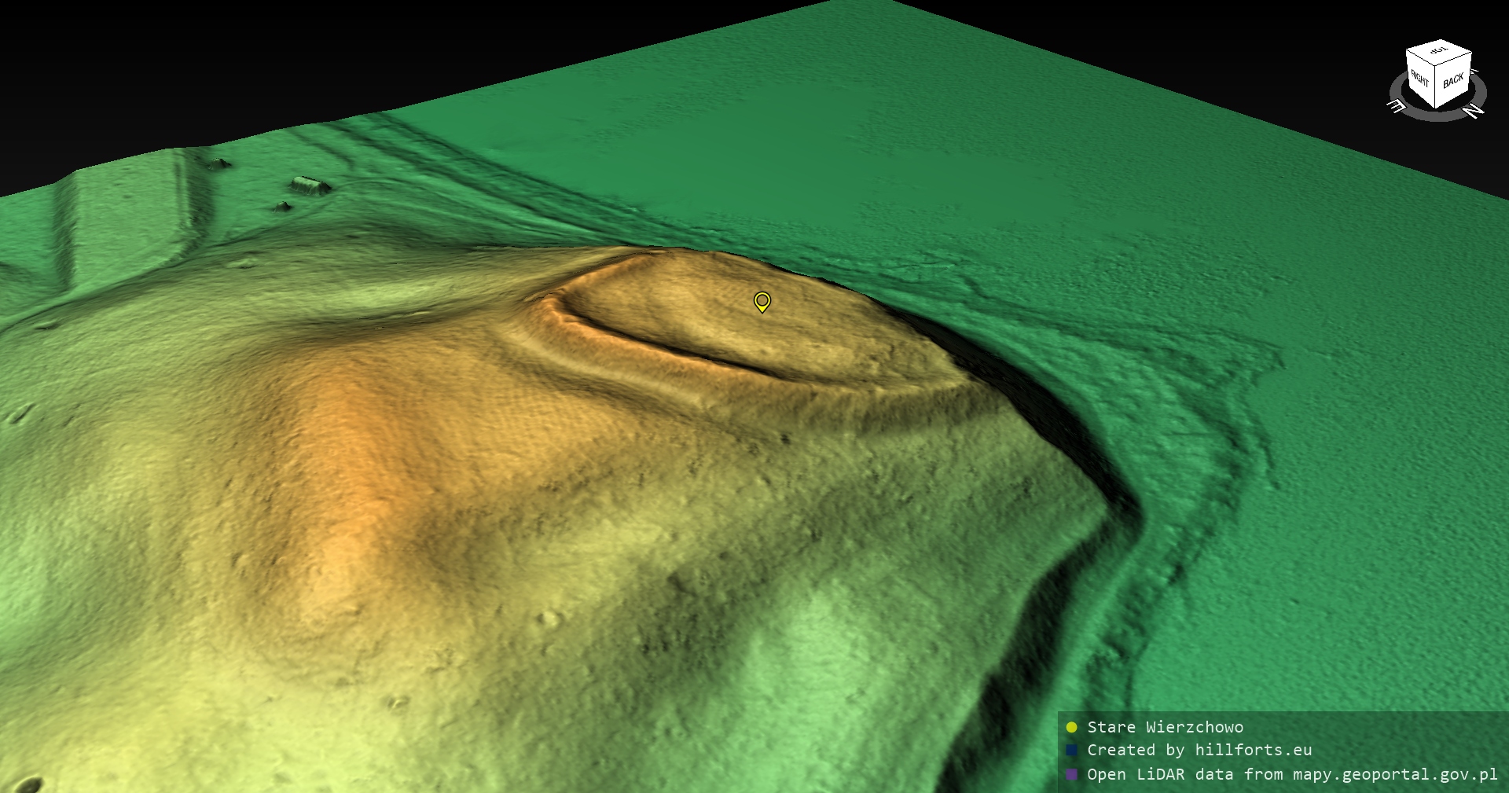The height and width of the screenshot is (793, 1509).
Task: Click the yellow dot in the legend
Action: coord(1071,727)
